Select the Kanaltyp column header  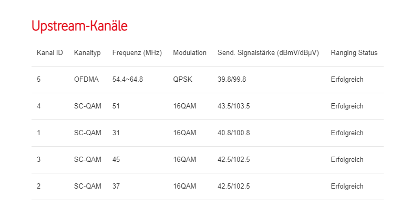[88, 53]
